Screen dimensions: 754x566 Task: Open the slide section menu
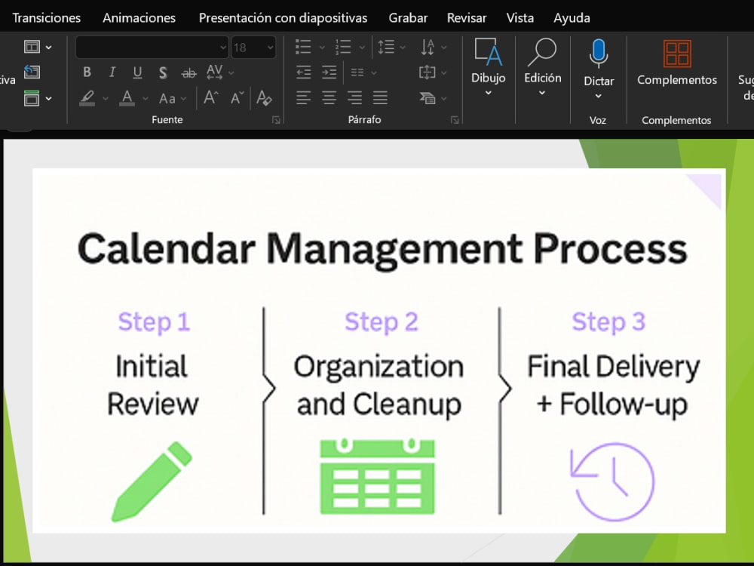coord(38,98)
